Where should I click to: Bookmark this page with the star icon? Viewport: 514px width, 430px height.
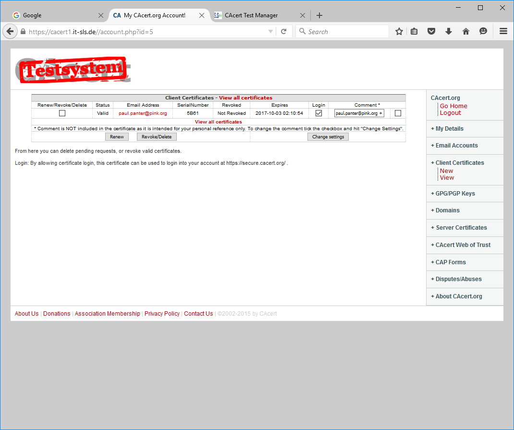pos(399,31)
